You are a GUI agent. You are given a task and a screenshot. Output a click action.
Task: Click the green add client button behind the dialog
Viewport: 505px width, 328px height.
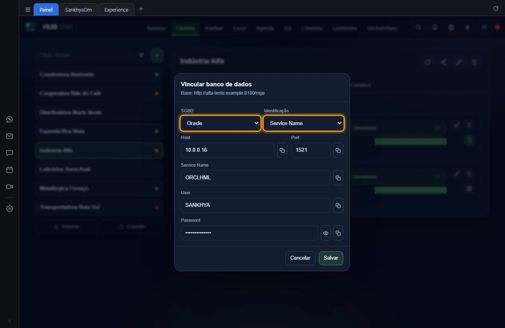[157, 55]
